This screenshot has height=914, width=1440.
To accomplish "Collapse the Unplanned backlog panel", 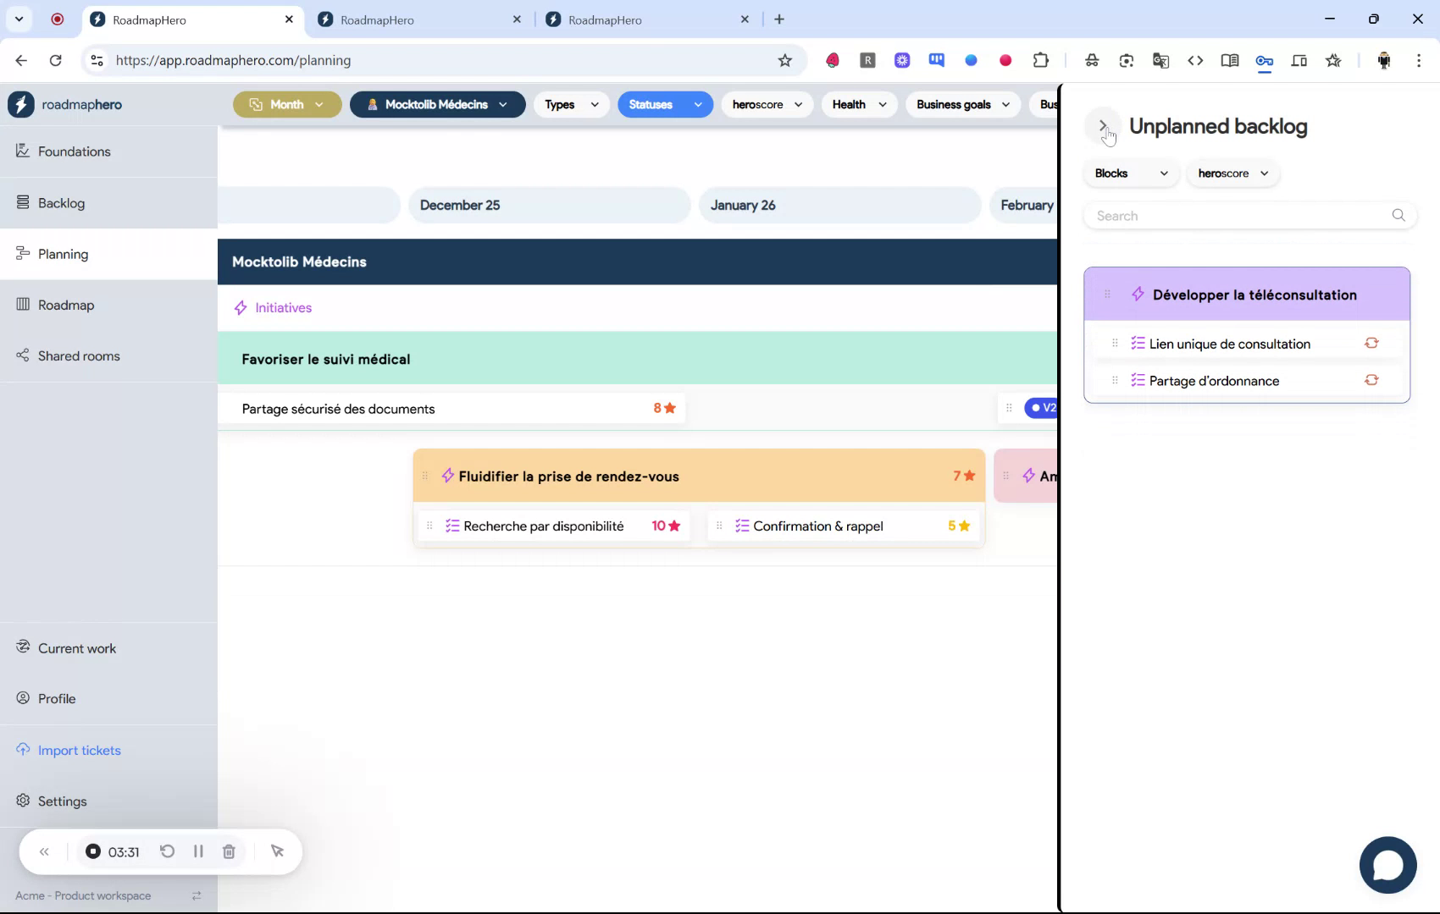I will click(1104, 125).
